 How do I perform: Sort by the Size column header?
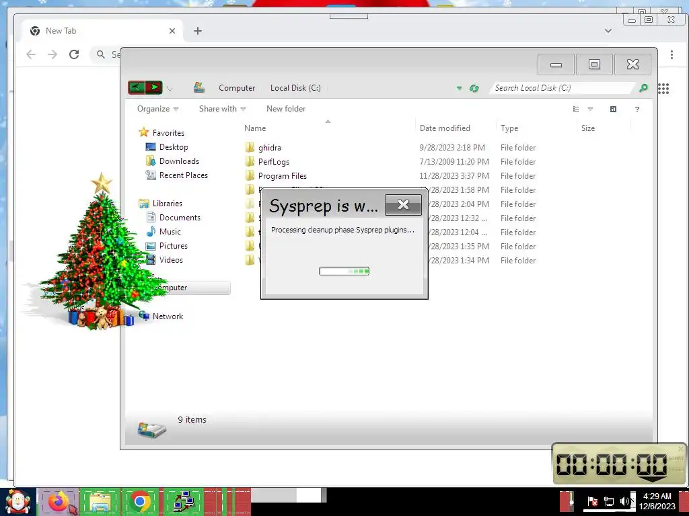coord(588,128)
